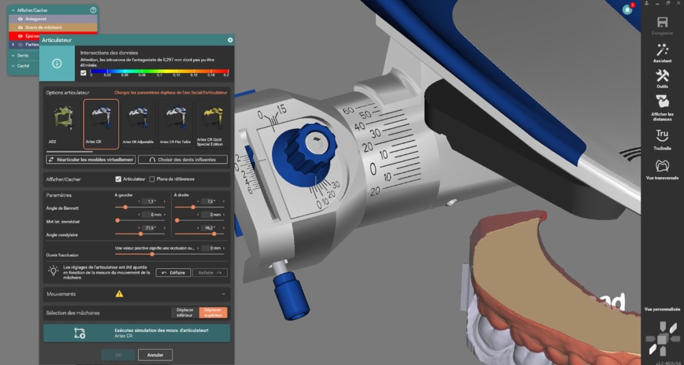Image resolution: width=684 pixels, height=365 pixels.
Task: Hide the Antagonist layer eye icon
Action: tap(21, 19)
